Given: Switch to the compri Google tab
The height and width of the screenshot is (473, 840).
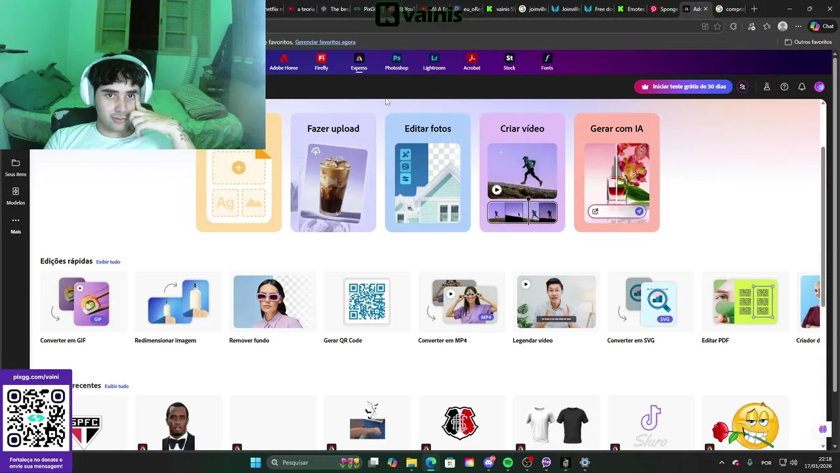Looking at the screenshot, I should point(730,9).
